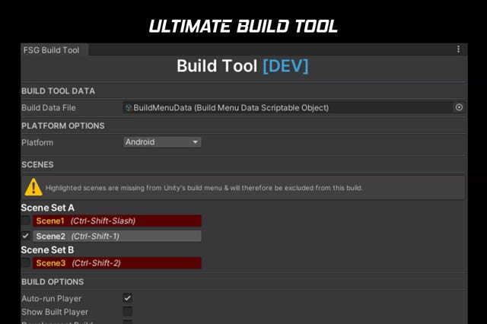487x324 pixels.
Task: Click the ULTIMATE BUILD TOOL banner title
Action: pyautogui.click(x=243, y=26)
